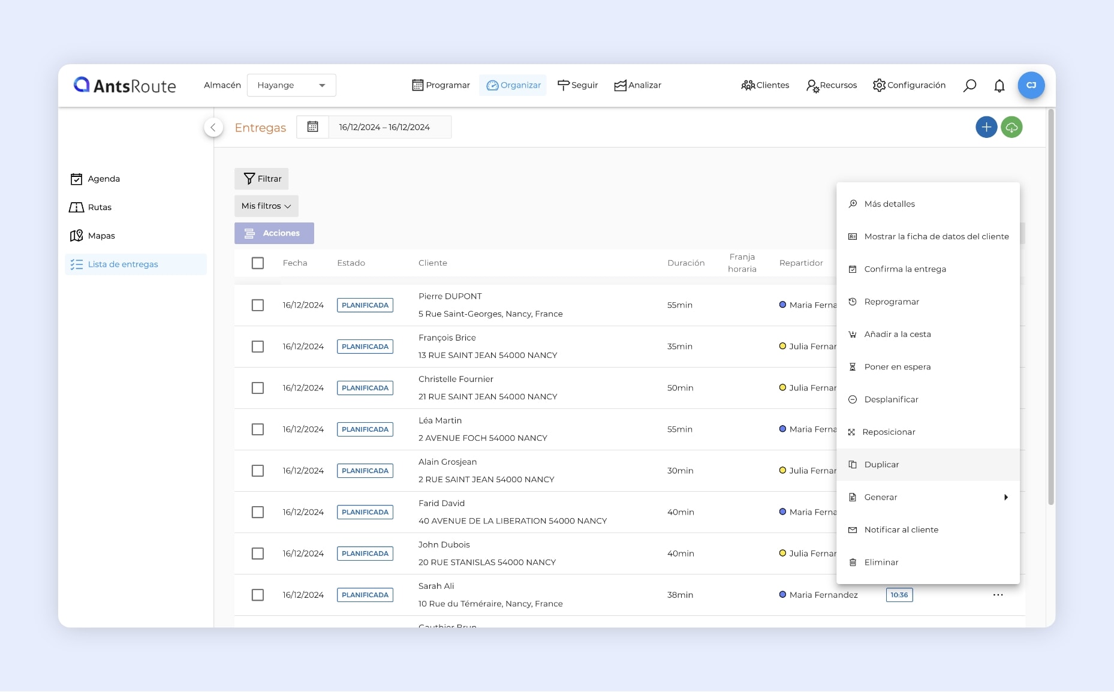This screenshot has height=692, width=1114.
Task: Click the green cloud import icon
Action: pyautogui.click(x=1011, y=127)
